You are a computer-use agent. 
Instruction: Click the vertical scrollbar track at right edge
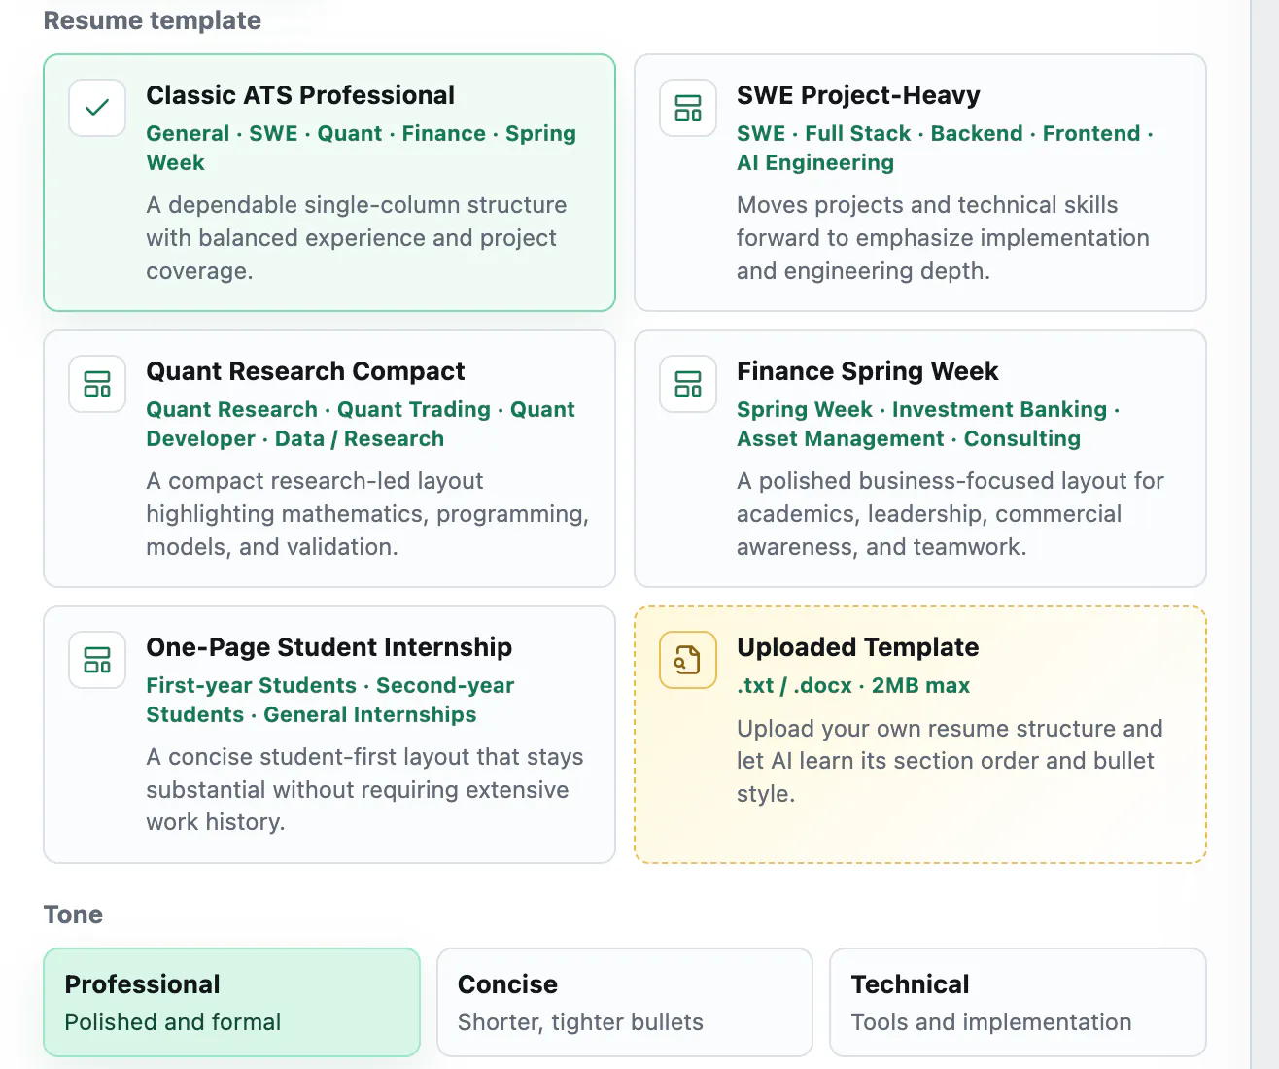pyautogui.click(x=1264, y=534)
